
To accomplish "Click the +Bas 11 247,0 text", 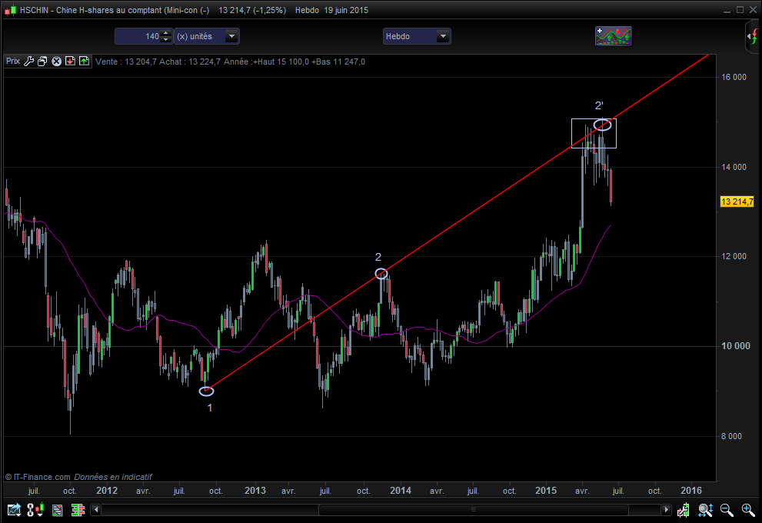I will 338,62.
